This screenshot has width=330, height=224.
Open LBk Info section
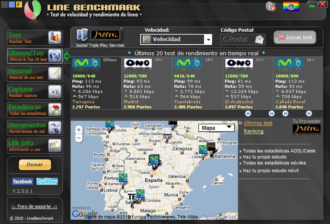35,146
